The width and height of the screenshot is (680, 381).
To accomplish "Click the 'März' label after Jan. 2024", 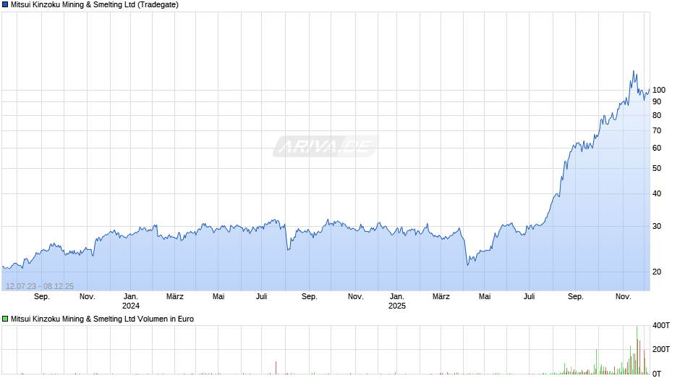I will [175, 297].
